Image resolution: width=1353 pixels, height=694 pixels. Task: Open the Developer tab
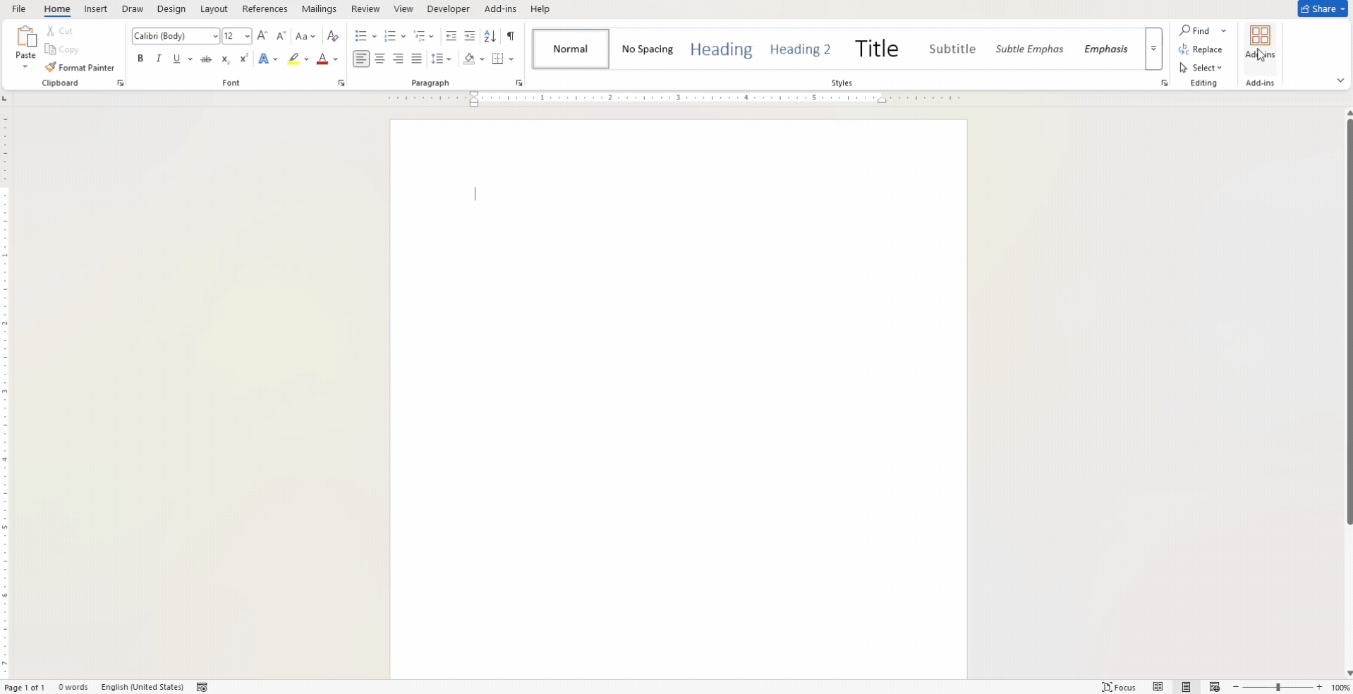tap(448, 9)
